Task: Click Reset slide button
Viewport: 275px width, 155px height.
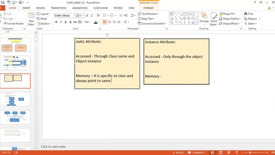Action: [x=42, y=19]
